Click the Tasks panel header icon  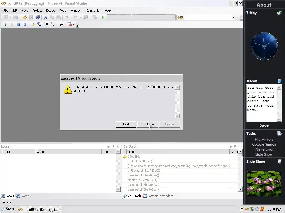click(x=279, y=133)
